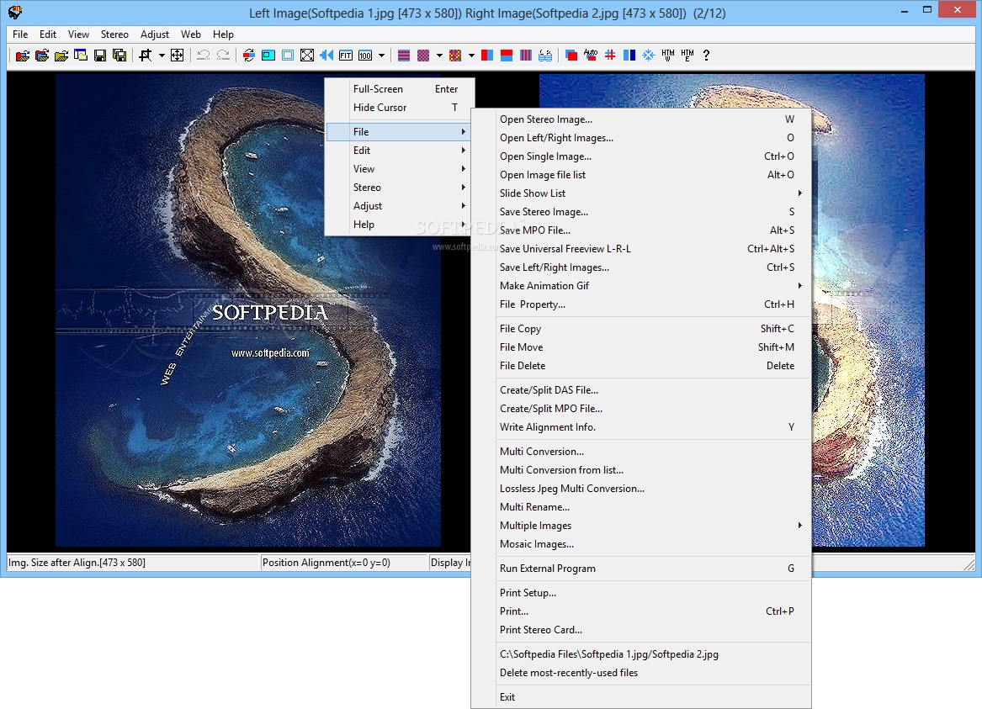
Task: Expand the Make Animation Gif submenu
Action: pos(650,286)
